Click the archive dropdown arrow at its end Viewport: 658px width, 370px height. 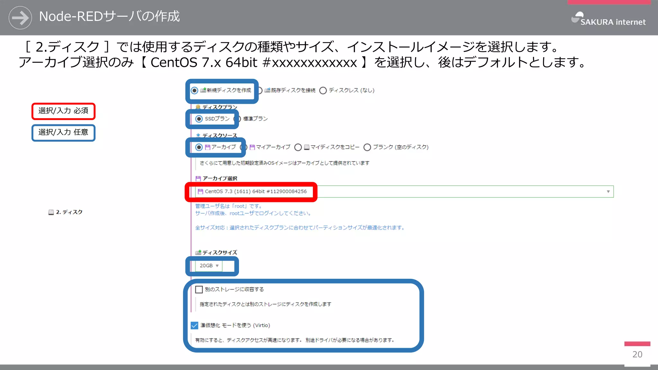click(608, 191)
